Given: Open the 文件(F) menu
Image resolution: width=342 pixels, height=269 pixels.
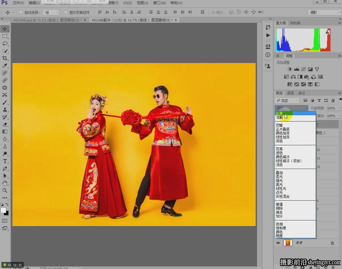Looking at the screenshot, I should pyautogui.click(x=18, y=3).
